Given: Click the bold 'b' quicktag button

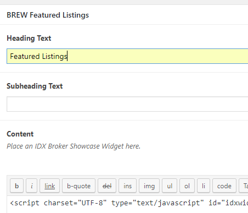Looking at the screenshot, I should pos(16,185).
